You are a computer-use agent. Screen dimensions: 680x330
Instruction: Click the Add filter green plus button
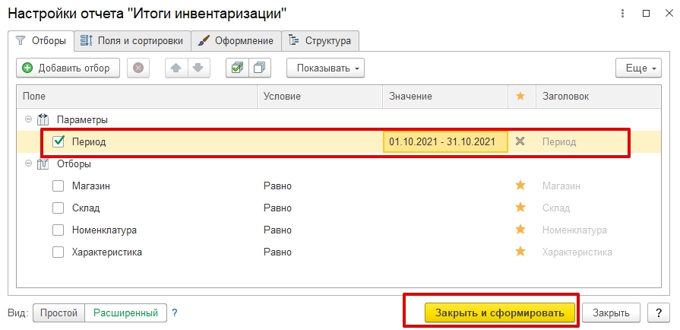(x=68, y=68)
